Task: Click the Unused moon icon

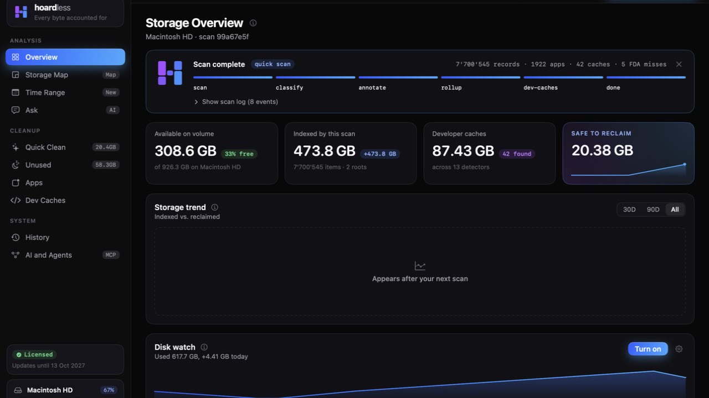Action: click(x=16, y=165)
